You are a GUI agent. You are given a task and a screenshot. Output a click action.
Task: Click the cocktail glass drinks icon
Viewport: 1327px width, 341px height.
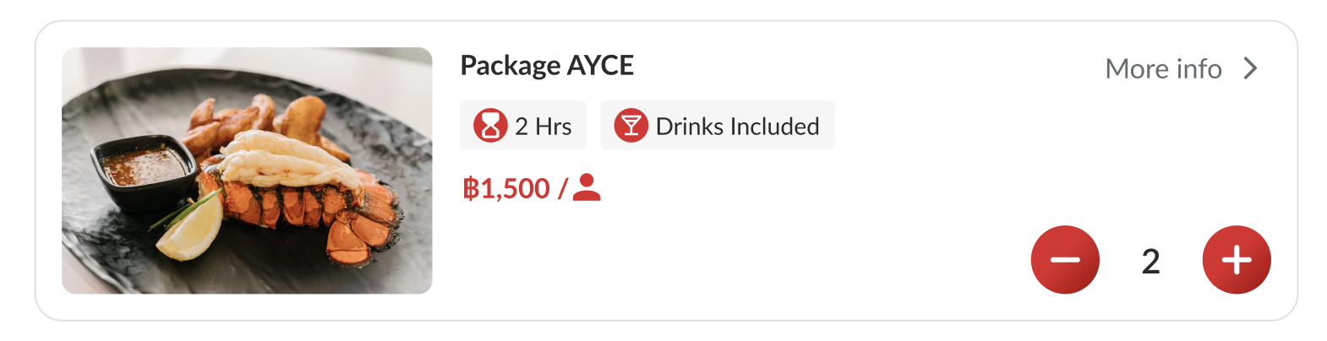(631, 126)
